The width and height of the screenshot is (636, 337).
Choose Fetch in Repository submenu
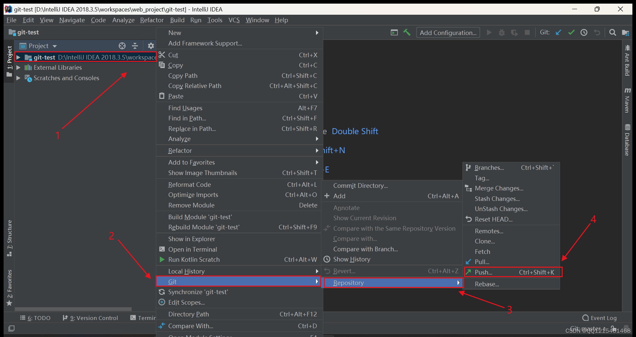pyautogui.click(x=511, y=252)
